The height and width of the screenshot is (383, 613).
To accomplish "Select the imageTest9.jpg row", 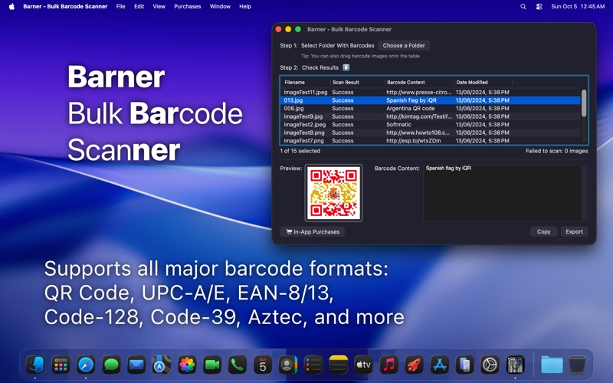I will [431, 116].
